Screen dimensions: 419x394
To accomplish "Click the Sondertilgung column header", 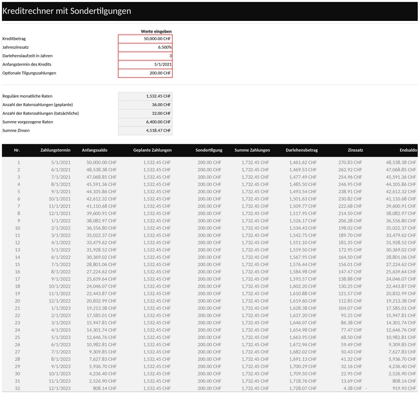I will pyautogui.click(x=209, y=150).
